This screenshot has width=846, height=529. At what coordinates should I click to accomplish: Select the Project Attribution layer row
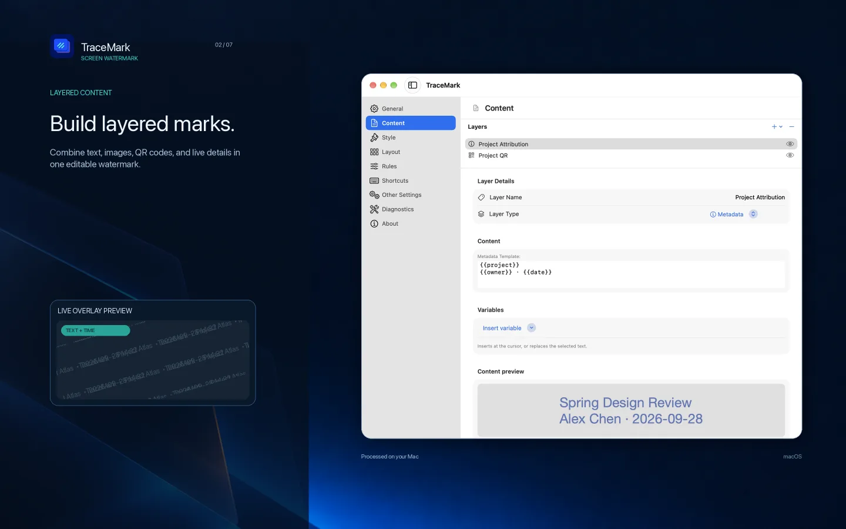pyautogui.click(x=631, y=144)
